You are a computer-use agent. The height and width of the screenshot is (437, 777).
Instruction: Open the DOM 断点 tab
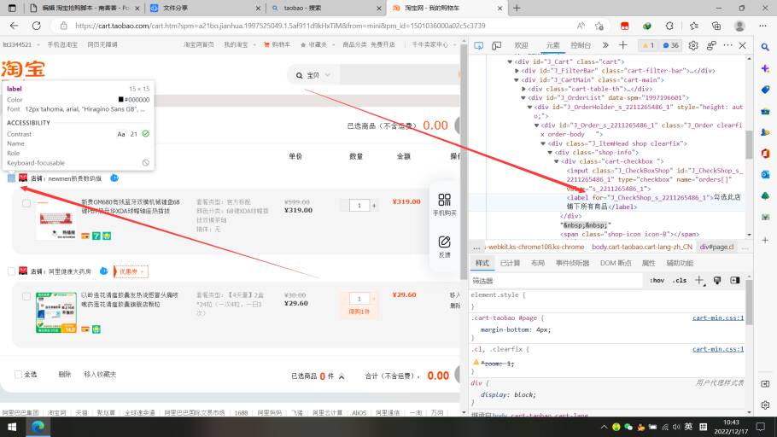[x=616, y=263]
